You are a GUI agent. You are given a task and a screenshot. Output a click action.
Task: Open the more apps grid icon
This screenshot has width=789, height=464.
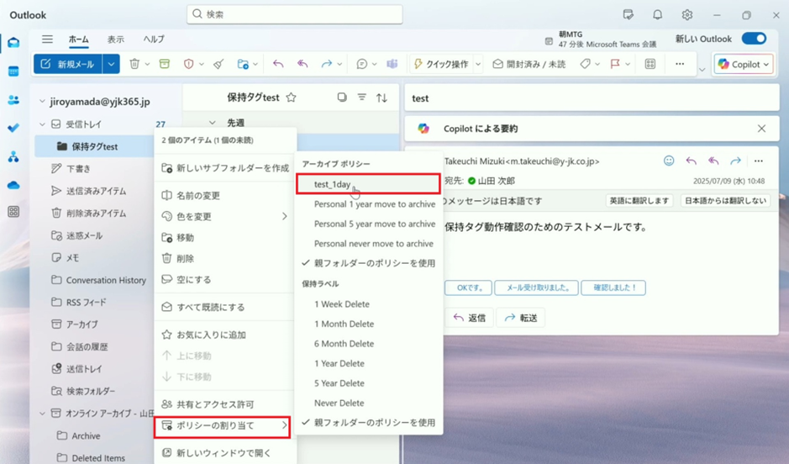13,212
